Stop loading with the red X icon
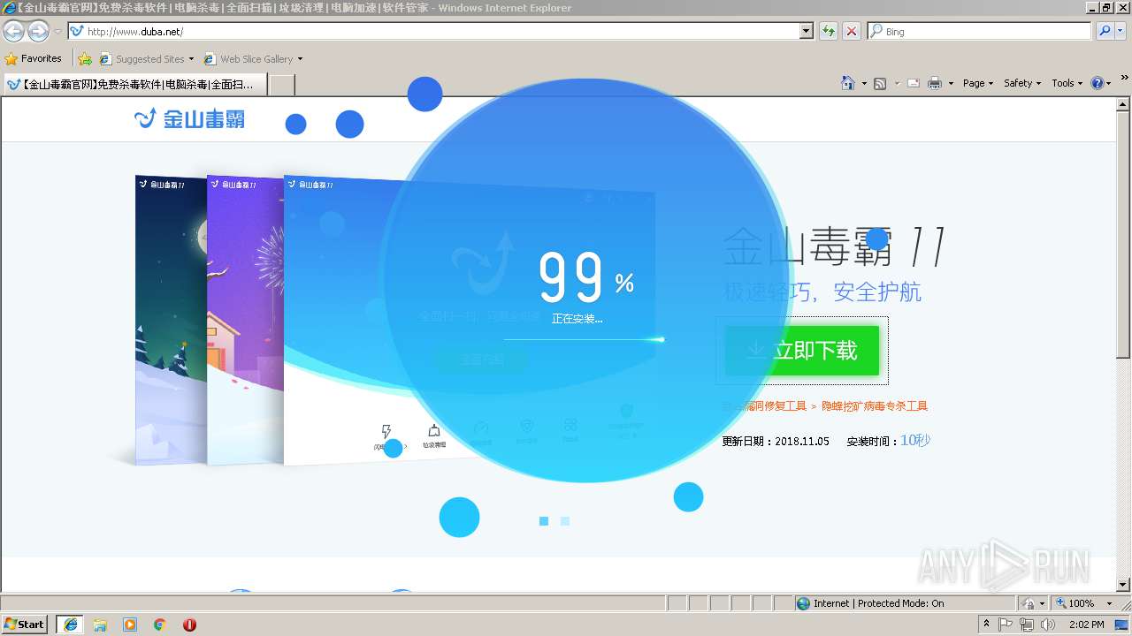 pos(852,31)
